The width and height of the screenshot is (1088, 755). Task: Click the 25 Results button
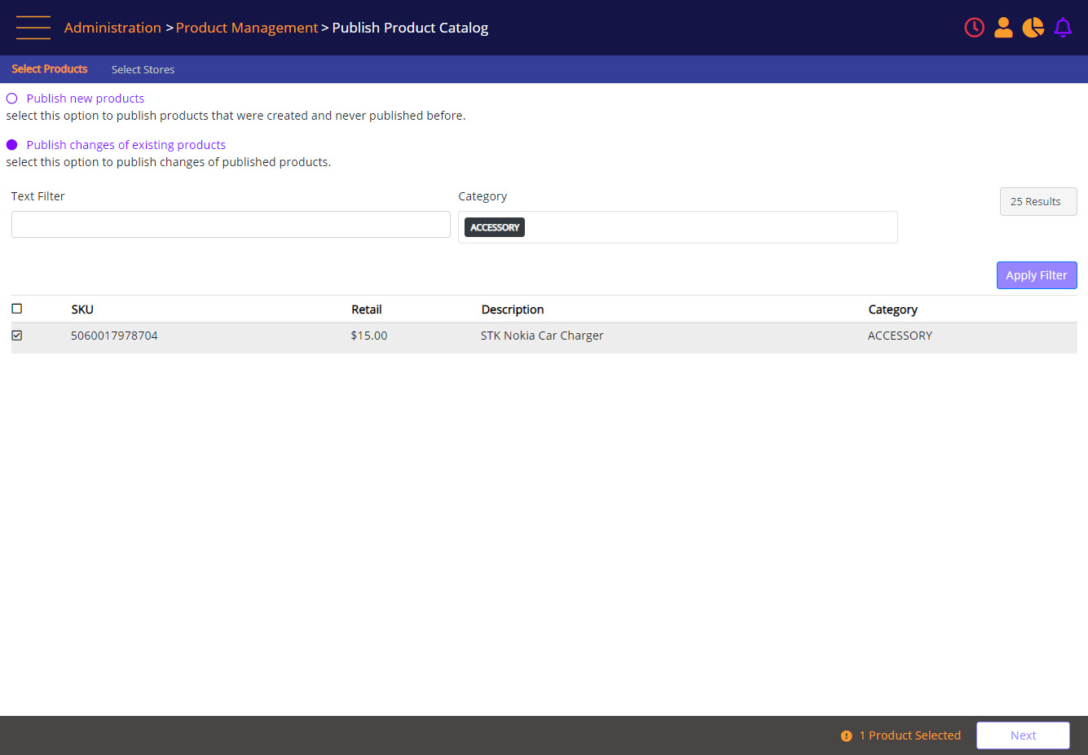click(x=1038, y=201)
